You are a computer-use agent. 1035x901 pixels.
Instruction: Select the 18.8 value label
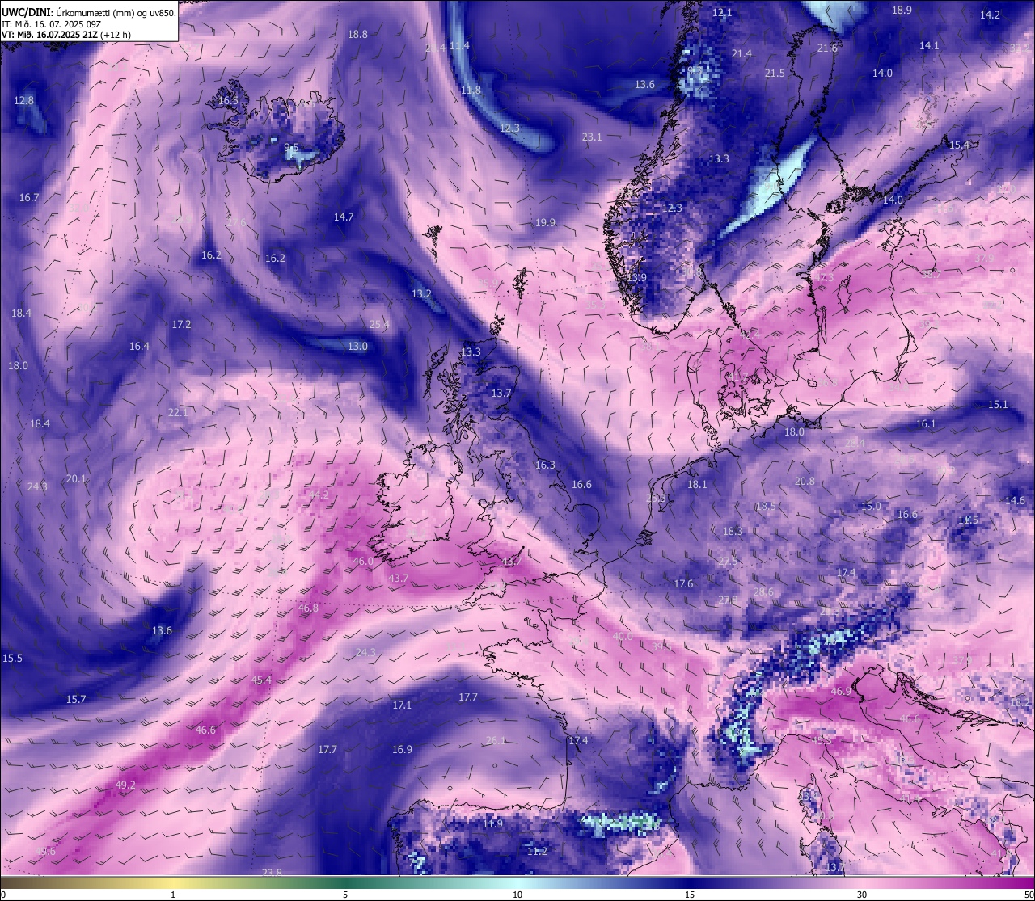pyautogui.click(x=357, y=35)
